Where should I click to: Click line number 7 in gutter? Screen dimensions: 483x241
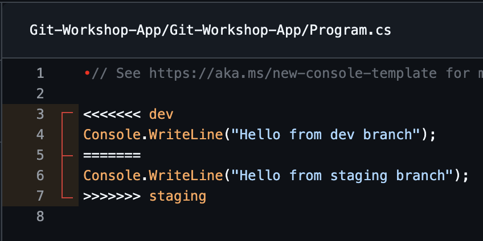(x=40, y=196)
